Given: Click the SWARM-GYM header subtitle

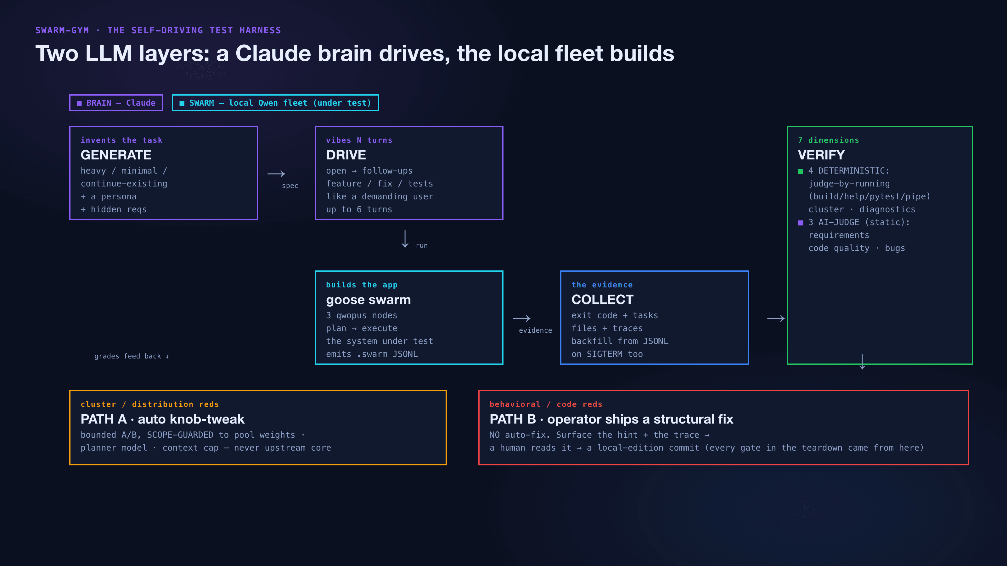Looking at the screenshot, I should pos(158,31).
